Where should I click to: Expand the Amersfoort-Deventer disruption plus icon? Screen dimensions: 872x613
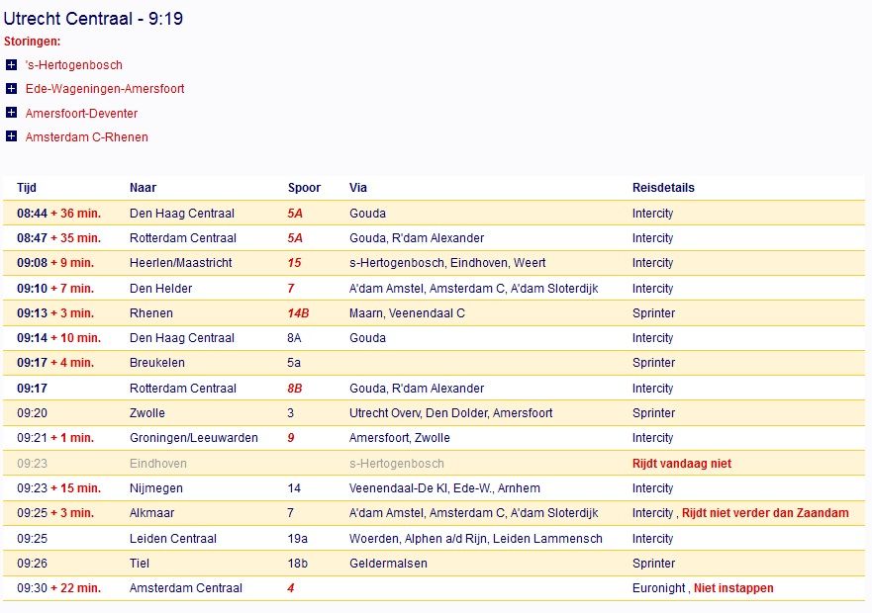11,113
